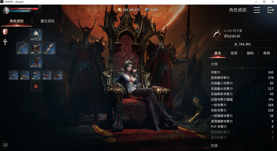Switch to the 爵位資訊 tab
This screenshot has height=151, width=277.
[48, 21]
